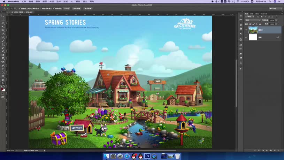Open the Info panel icon
This screenshot has width=284, height=160.
click(241, 29)
